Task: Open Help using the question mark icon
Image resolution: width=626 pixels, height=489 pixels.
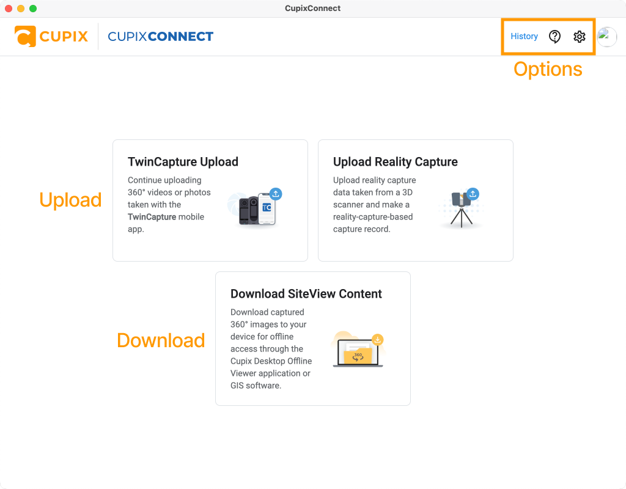Action: click(554, 37)
